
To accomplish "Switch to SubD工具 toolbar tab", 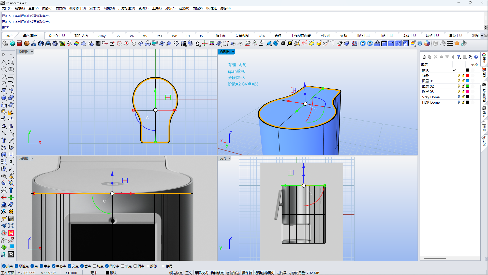I will (x=57, y=36).
